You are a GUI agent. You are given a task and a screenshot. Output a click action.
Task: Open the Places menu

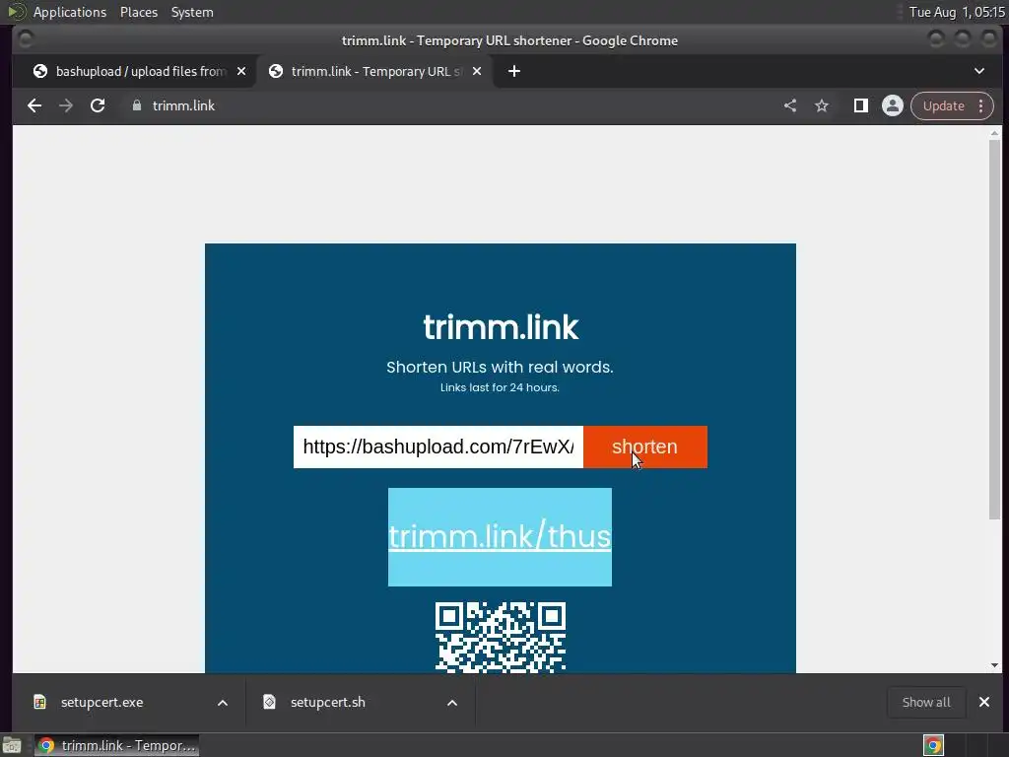(139, 12)
